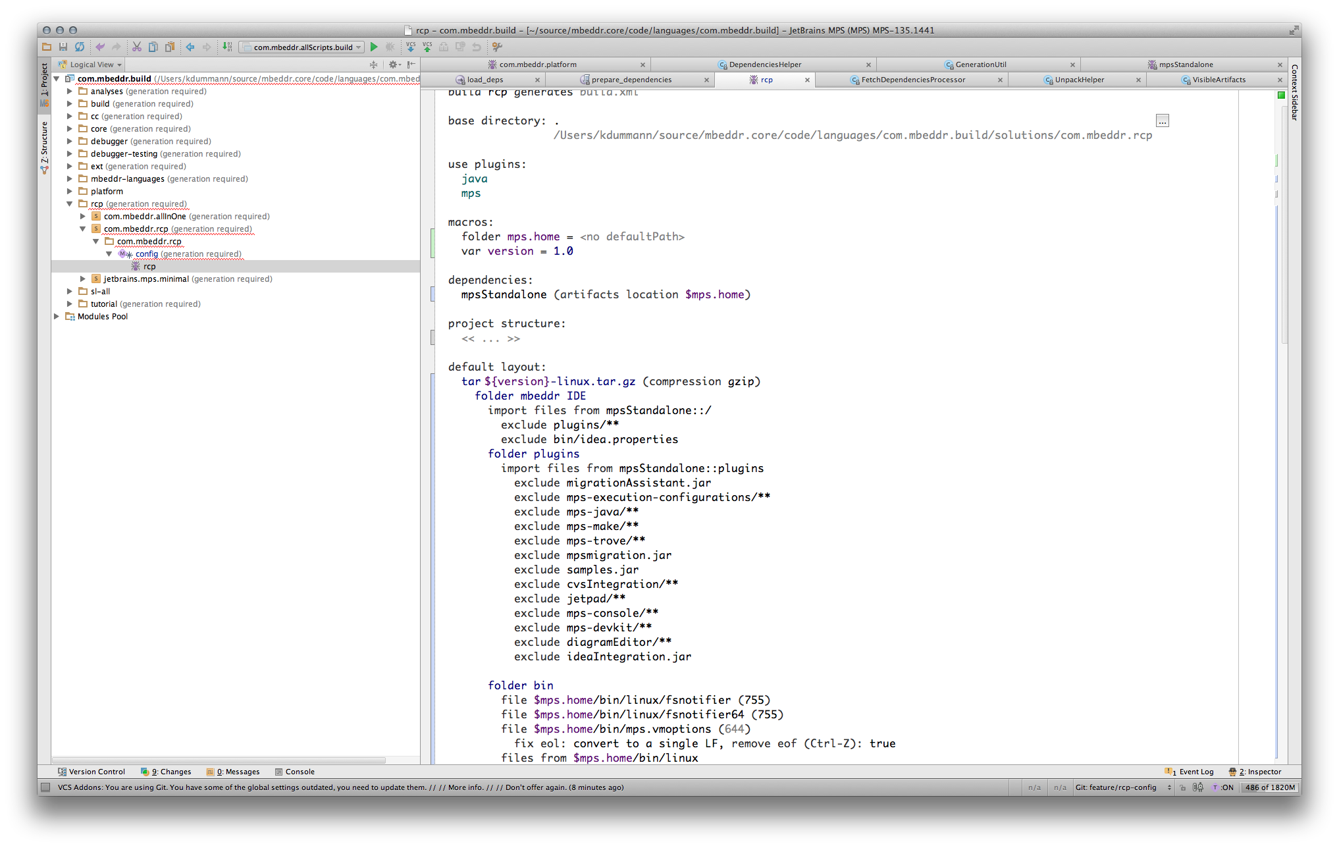Image resolution: width=1339 pixels, height=848 pixels.
Task: Click the Save All disk icon
Action: [x=63, y=47]
